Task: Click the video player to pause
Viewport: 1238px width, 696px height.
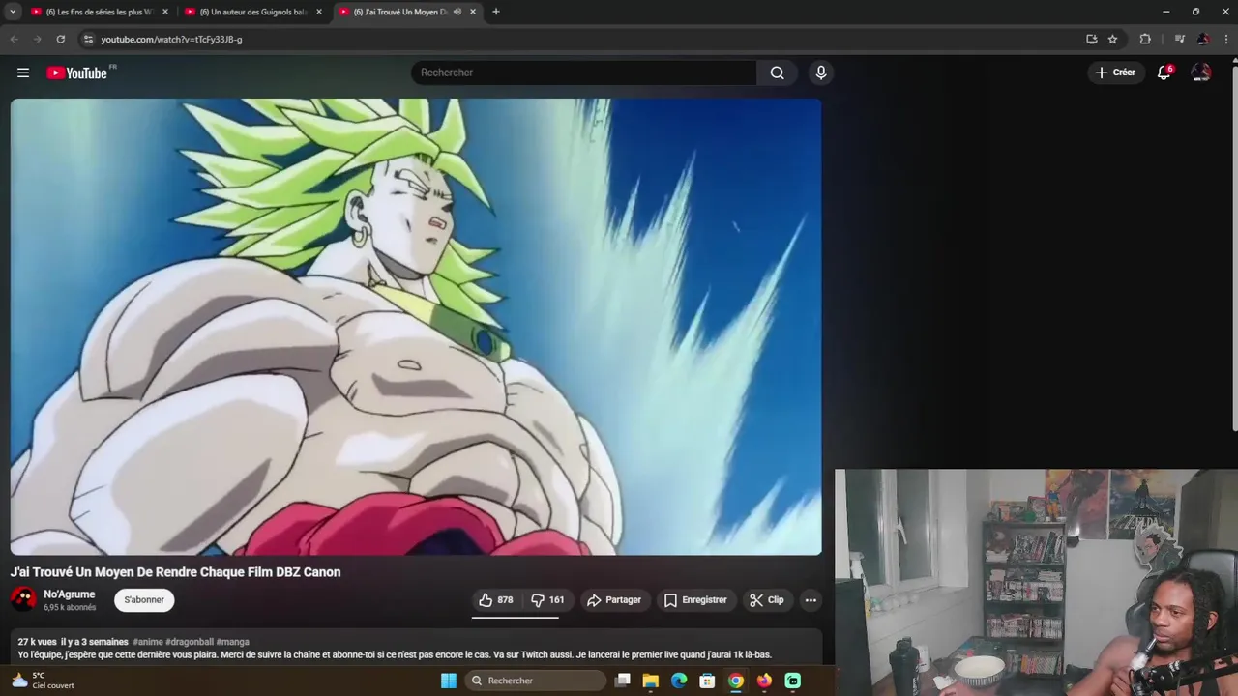Action: click(416, 327)
